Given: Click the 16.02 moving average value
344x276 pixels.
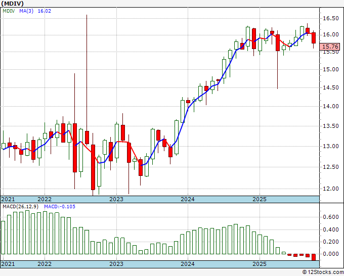Looking at the screenshot, I should 45,11.
